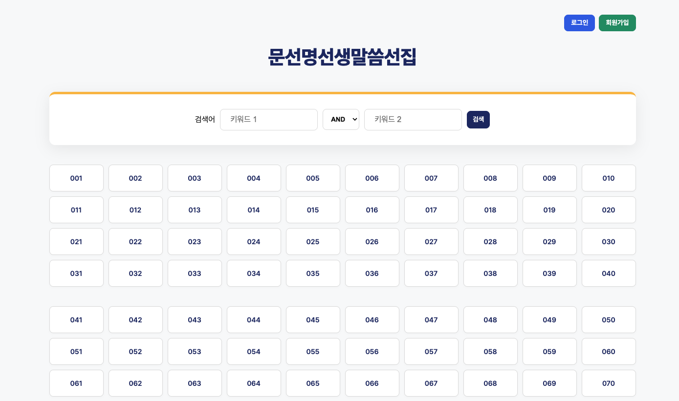Open the AND operator dropdown
679x401 pixels.
(x=341, y=120)
